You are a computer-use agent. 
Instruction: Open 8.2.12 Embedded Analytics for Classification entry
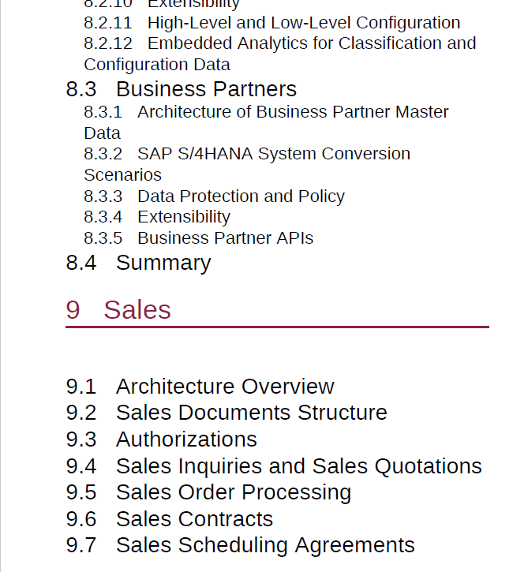click(280, 54)
